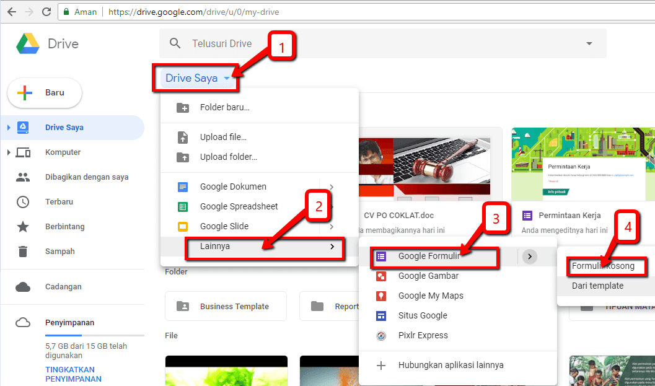Expand the Google Formulir submenu chevron
655x386 pixels.
coord(531,256)
